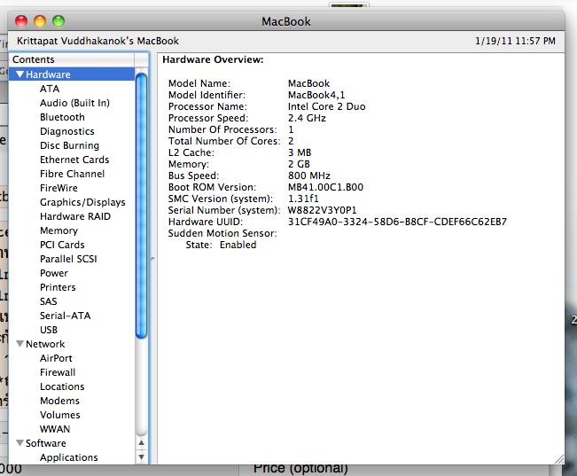Click the sidebar scroll up arrow
The width and height of the screenshot is (577, 476).
[x=141, y=443]
